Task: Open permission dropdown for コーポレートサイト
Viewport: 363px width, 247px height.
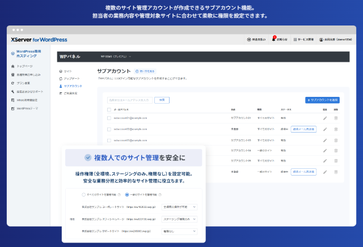Action: [179, 207]
